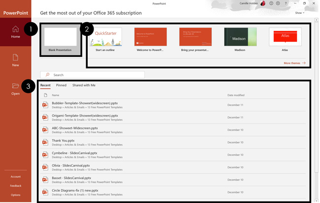Sort files by the Name column header

click(56, 95)
